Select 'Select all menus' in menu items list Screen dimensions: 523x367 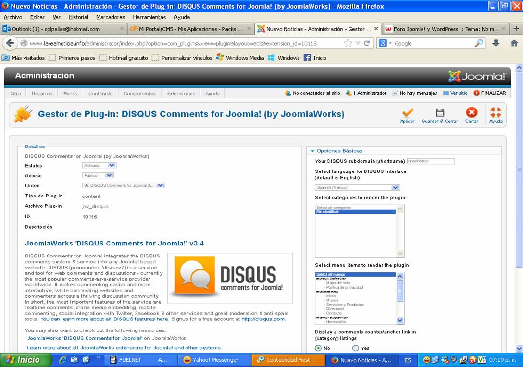click(x=355, y=274)
